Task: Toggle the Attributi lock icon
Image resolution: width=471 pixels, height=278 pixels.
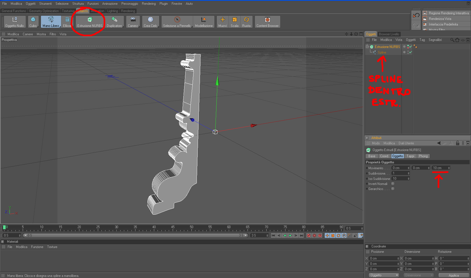Action: click(458, 143)
